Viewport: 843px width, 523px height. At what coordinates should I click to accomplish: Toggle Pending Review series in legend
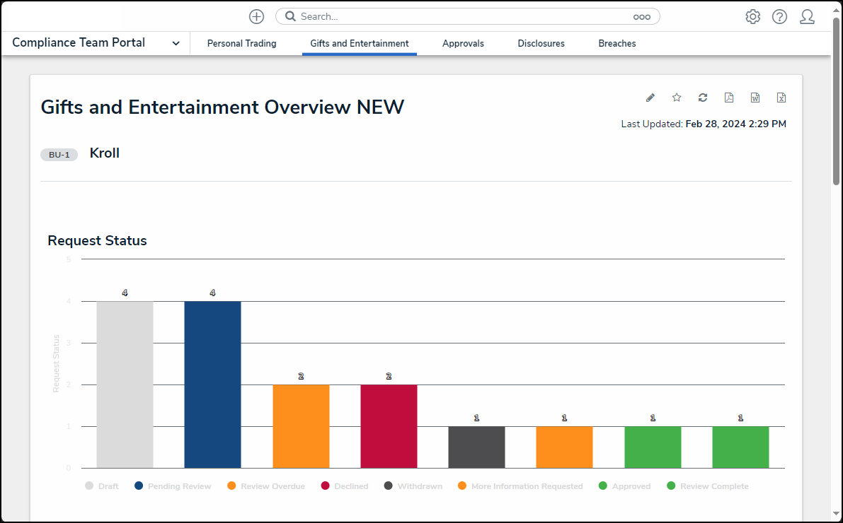tap(173, 486)
